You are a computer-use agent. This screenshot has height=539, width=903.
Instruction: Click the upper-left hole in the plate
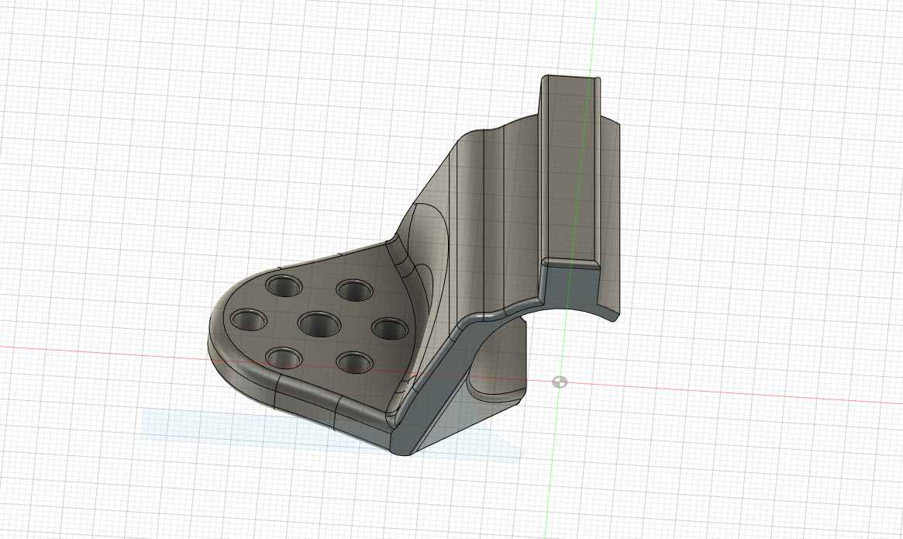tap(285, 285)
